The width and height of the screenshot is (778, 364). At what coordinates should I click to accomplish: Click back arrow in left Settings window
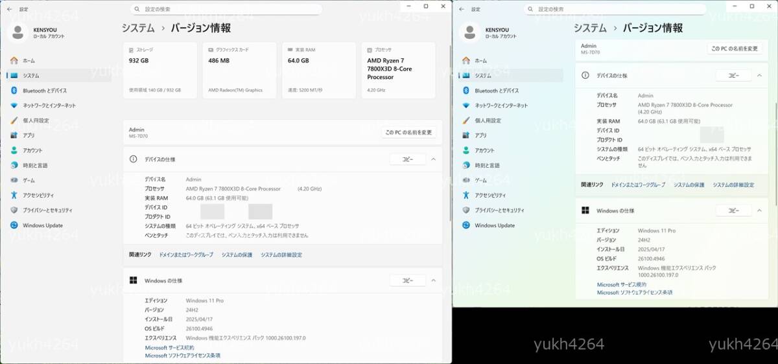[9, 9]
